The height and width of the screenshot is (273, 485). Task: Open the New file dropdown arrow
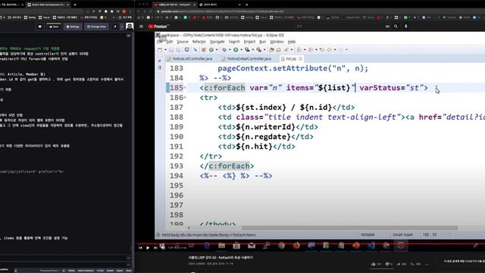pos(165,49)
